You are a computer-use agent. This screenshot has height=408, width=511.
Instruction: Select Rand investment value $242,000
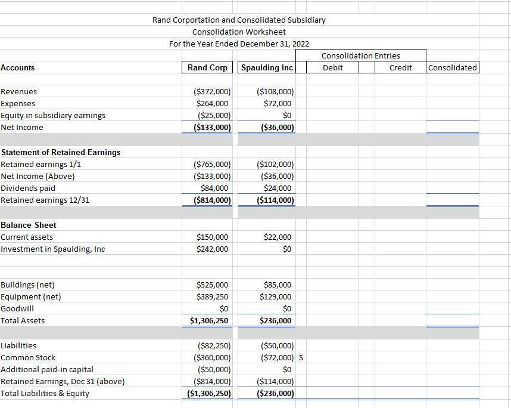click(x=212, y=249)
